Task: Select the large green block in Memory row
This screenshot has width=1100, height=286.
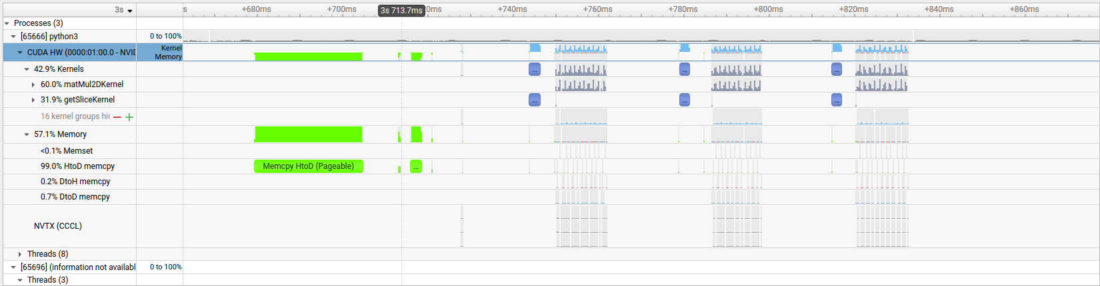Action: 309,134
